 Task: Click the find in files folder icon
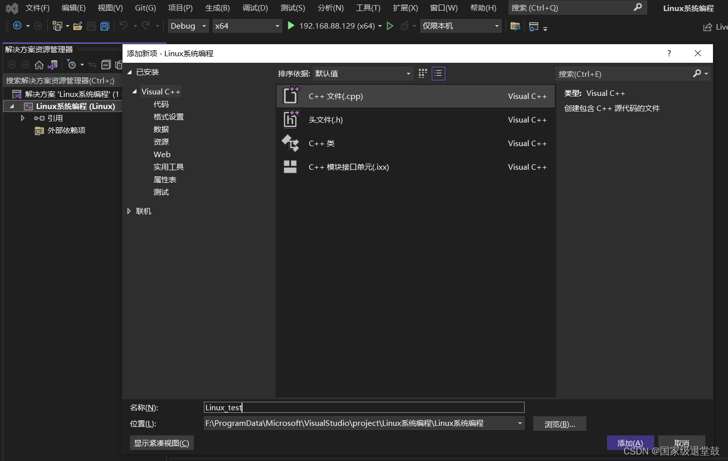pos(515,26)
